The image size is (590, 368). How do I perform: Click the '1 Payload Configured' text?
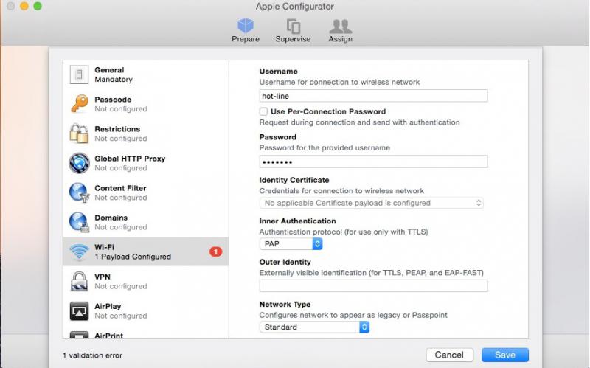point(133,257)
